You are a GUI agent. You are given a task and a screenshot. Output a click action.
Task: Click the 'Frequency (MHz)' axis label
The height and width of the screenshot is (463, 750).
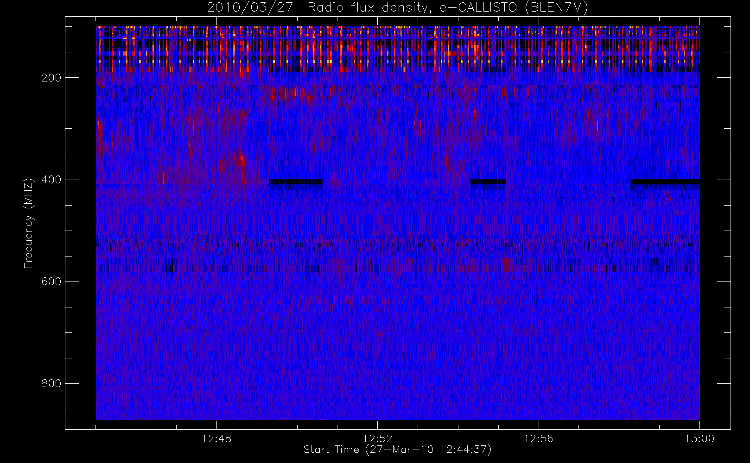(29, 223)
